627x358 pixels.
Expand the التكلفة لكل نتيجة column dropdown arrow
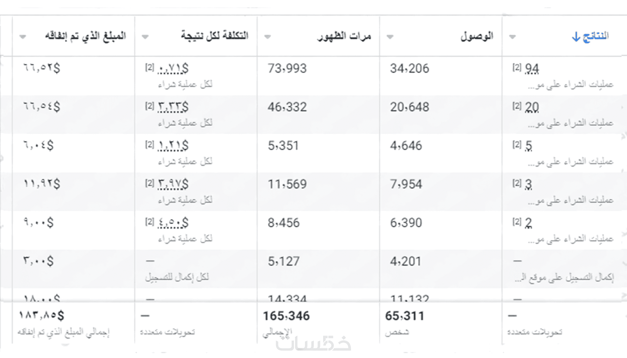click(145, 37)
